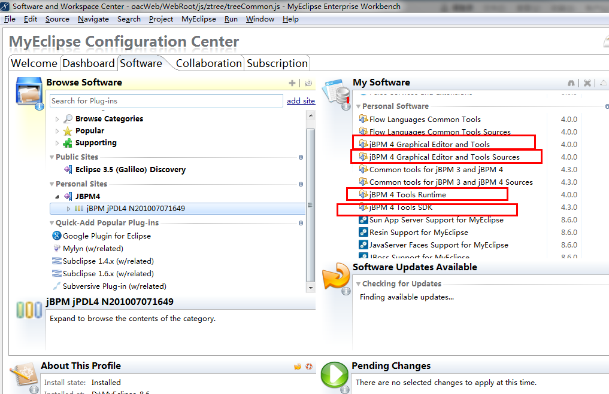Open the MyEclipse menu

(198, 19)
